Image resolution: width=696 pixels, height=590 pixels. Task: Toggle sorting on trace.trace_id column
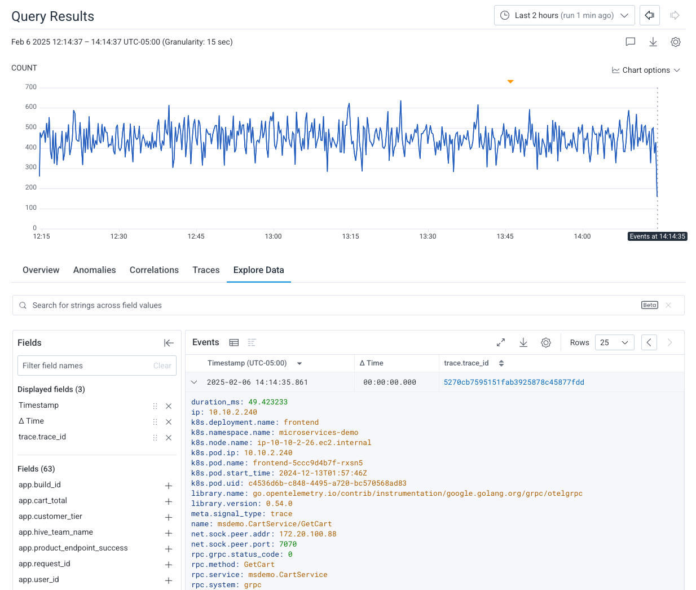click(x=501, y=363)
